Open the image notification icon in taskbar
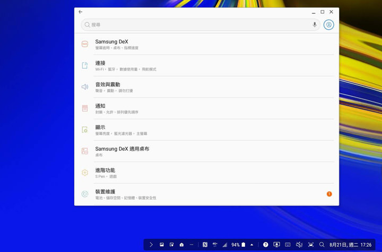 coord(161,245)
